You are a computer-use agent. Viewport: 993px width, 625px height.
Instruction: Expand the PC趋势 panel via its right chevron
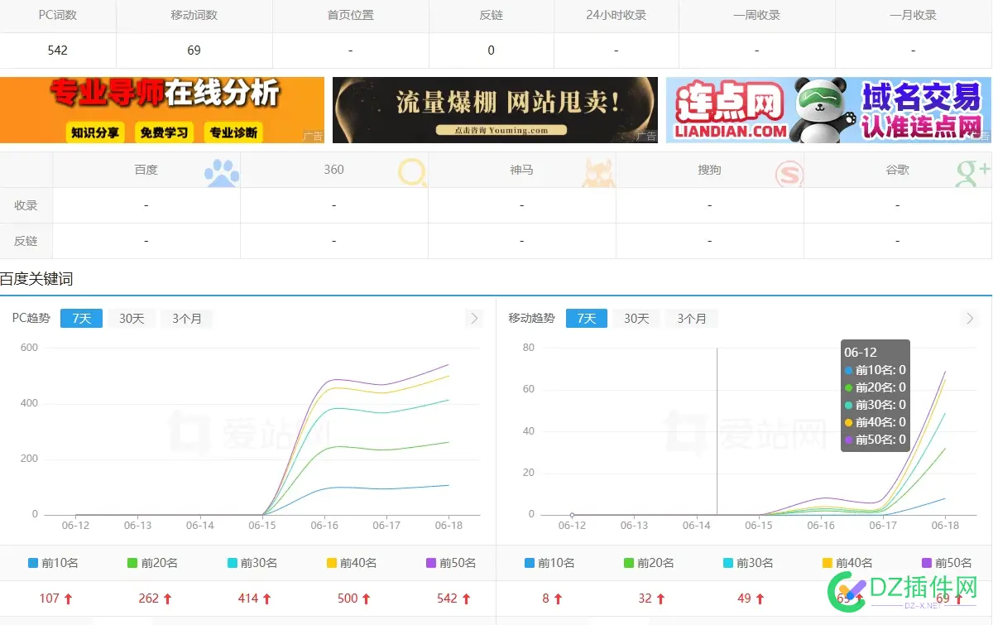(473, 318)
